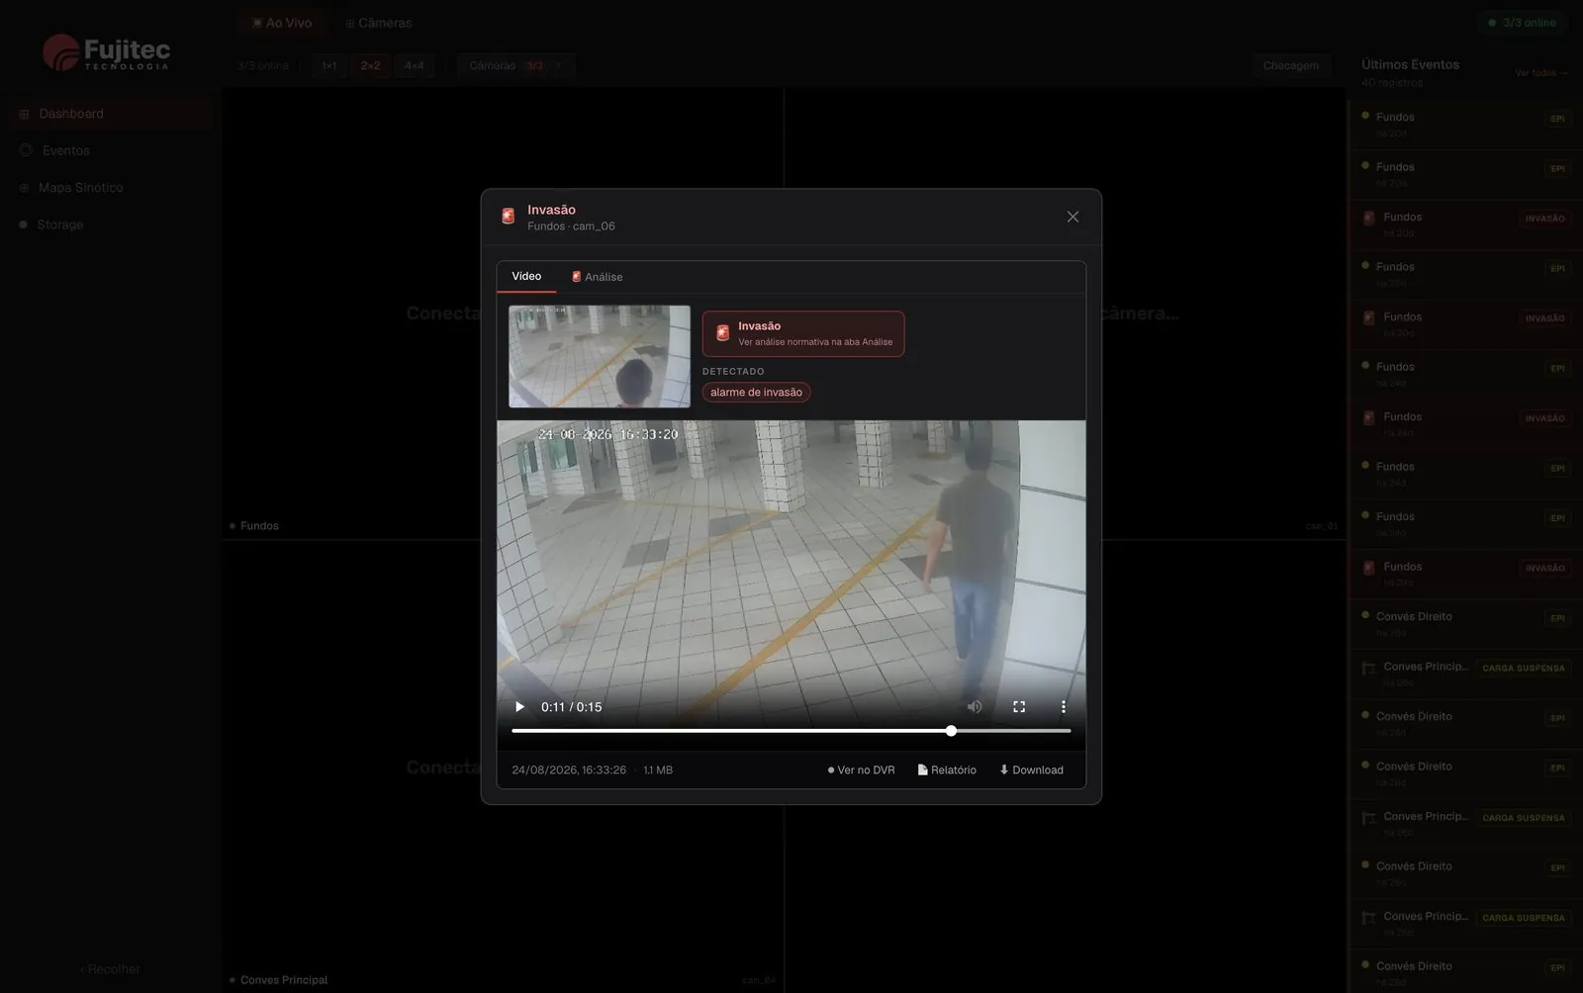1583x993 pixels.
Task: Click the Fujitec Tecnologia logo
Action: [106, 52]
